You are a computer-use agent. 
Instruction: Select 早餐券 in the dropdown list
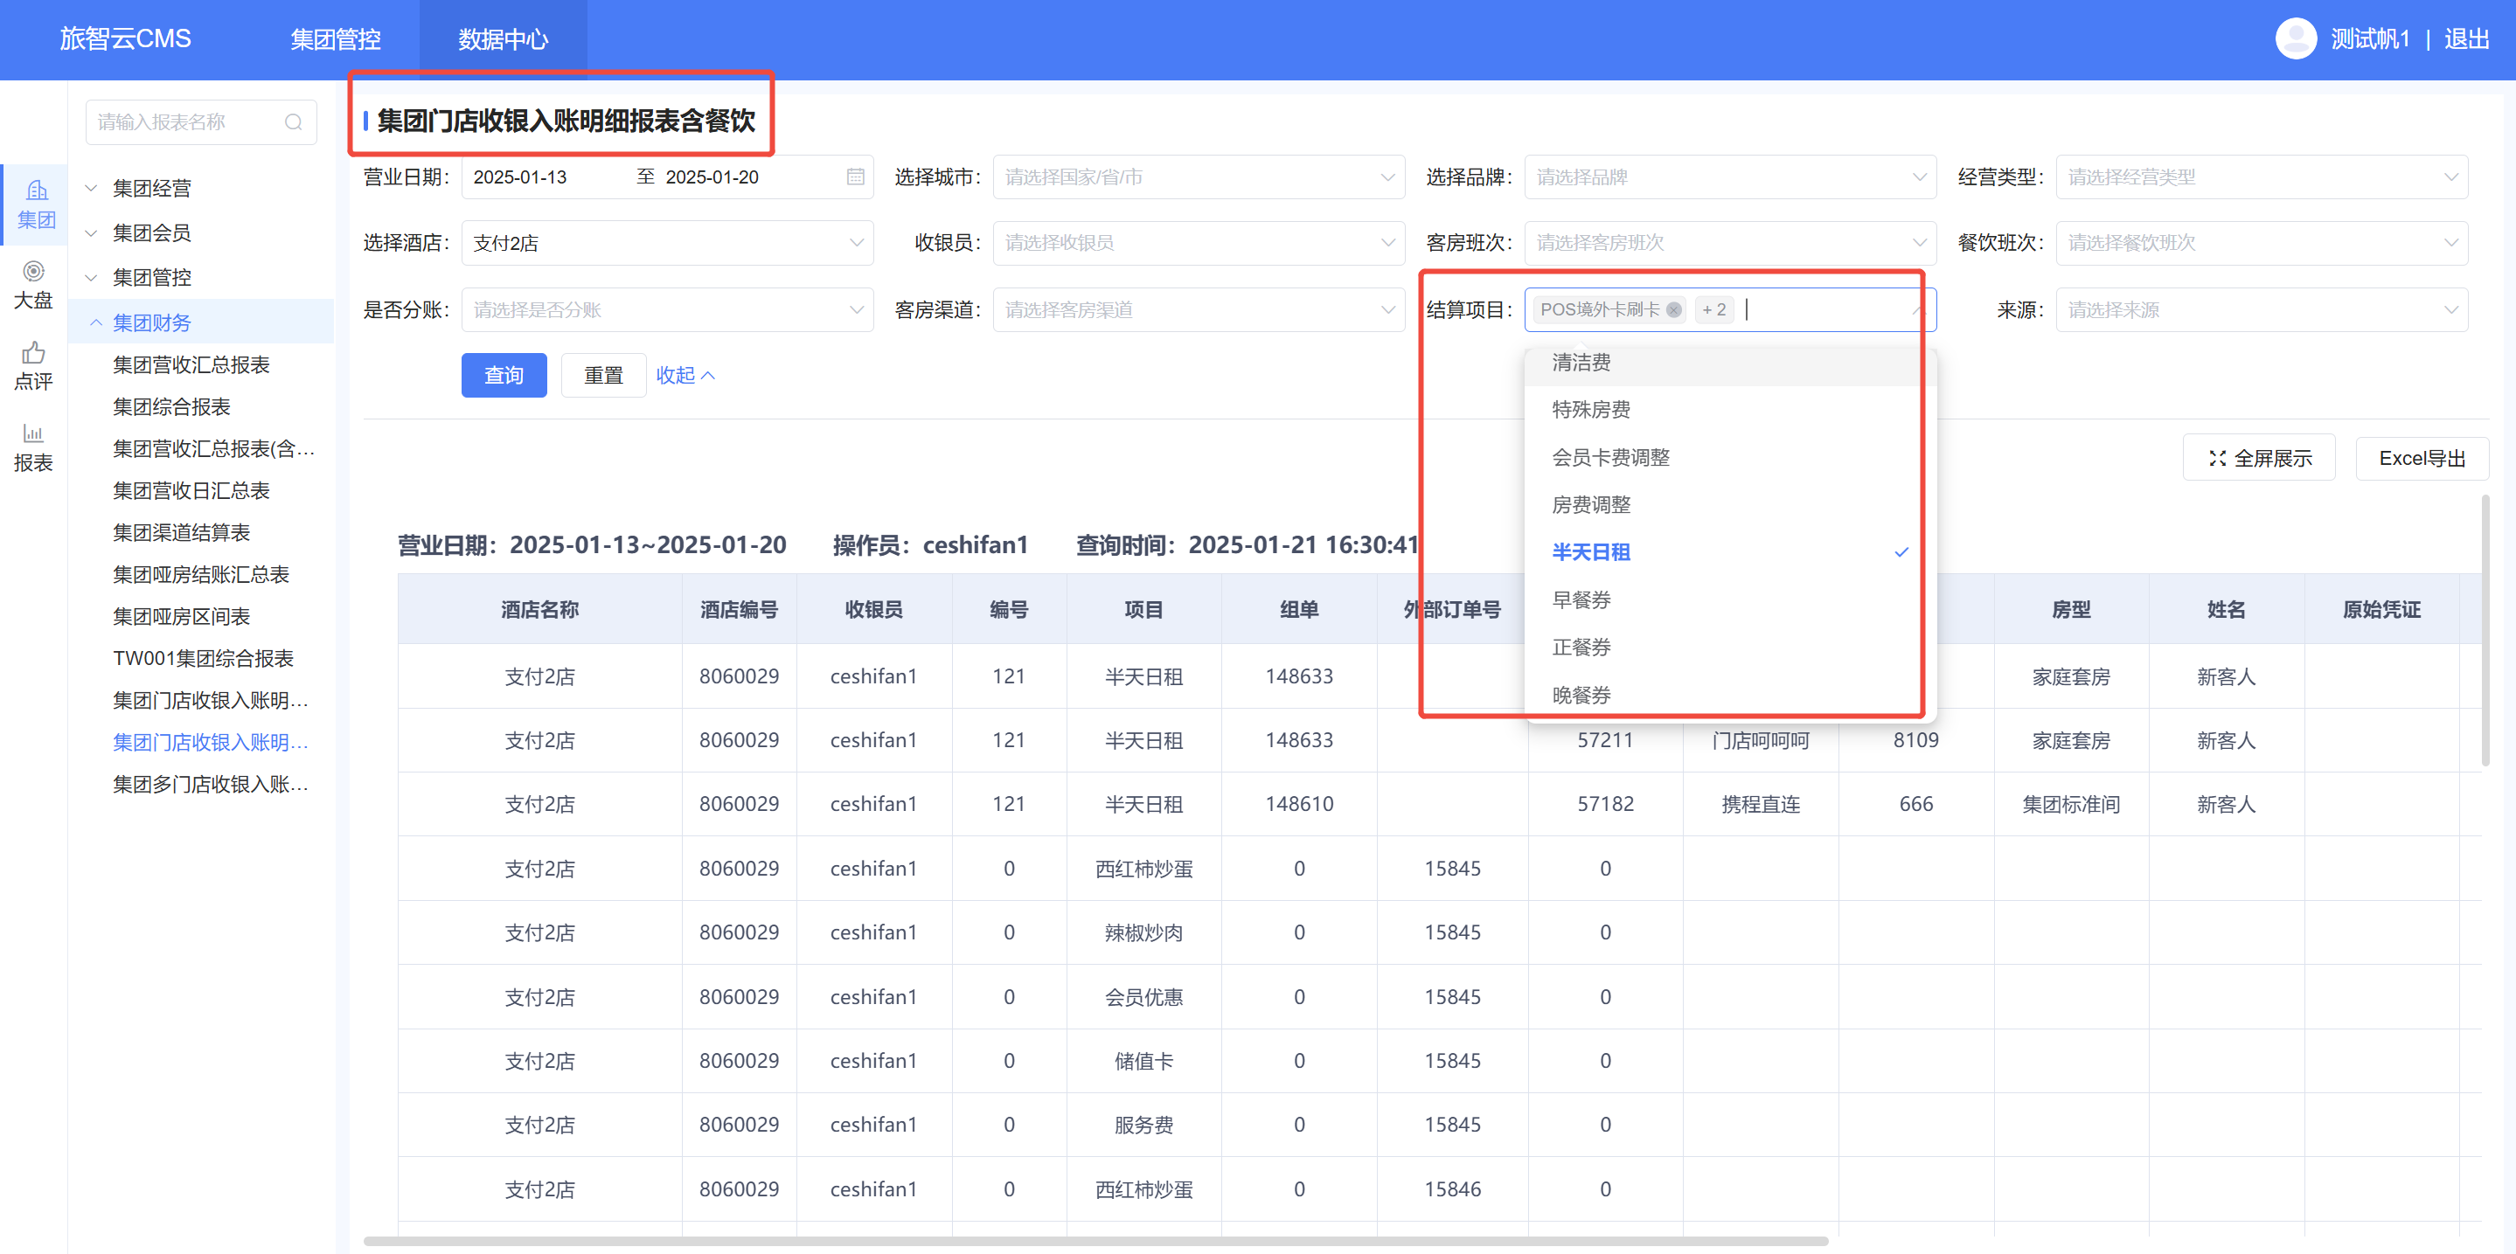[1730, 599]
